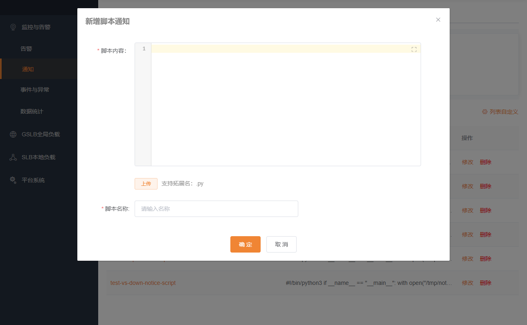Select the 通知 menu item
The width and height of the screenshot is (527, 325).
(27, 69)
